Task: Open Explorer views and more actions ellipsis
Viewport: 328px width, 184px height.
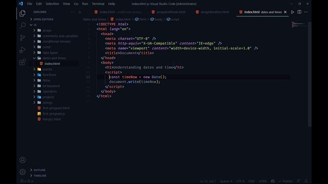Action: point(73,12)
